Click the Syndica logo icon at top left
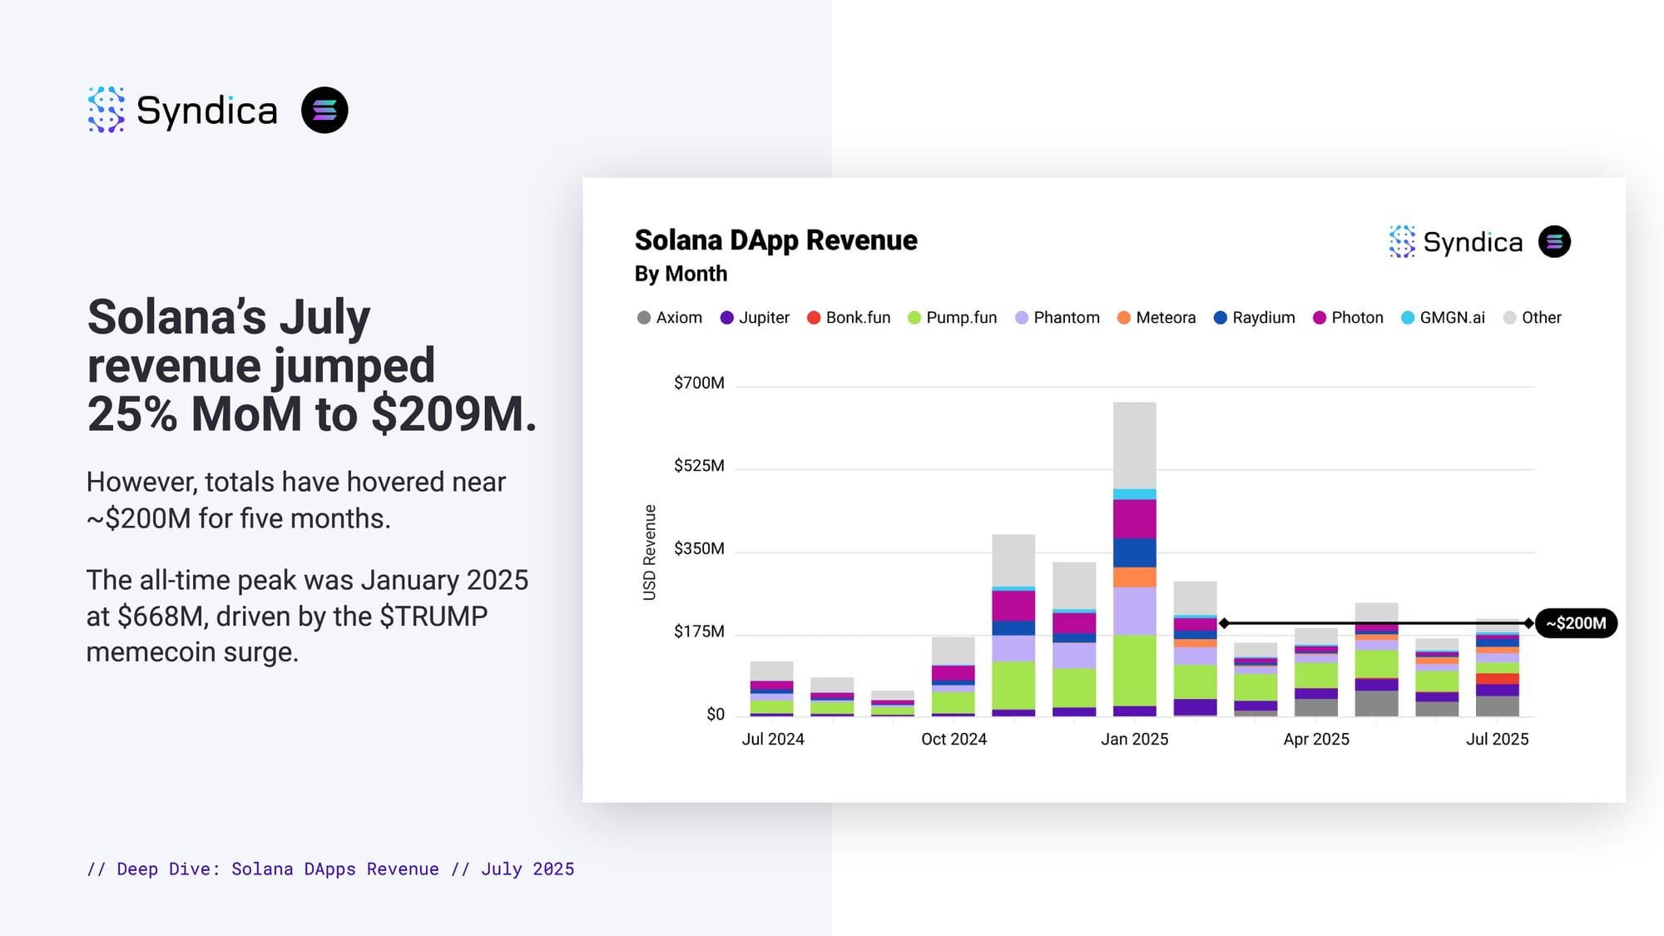The width and height of the screenshot is (1664, 936). pos(106,110)
